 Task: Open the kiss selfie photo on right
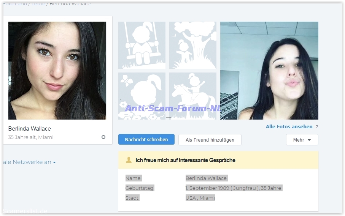(269, 71)
